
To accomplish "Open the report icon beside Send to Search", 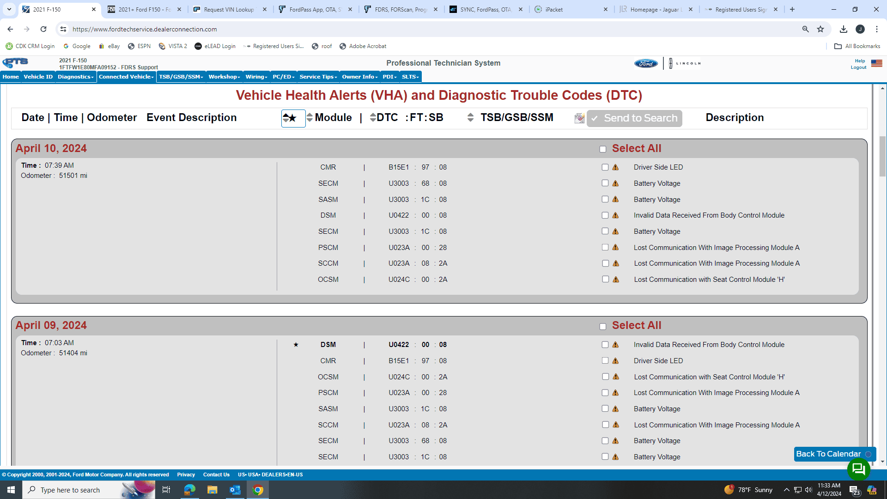I will click(x=579, y=118).
